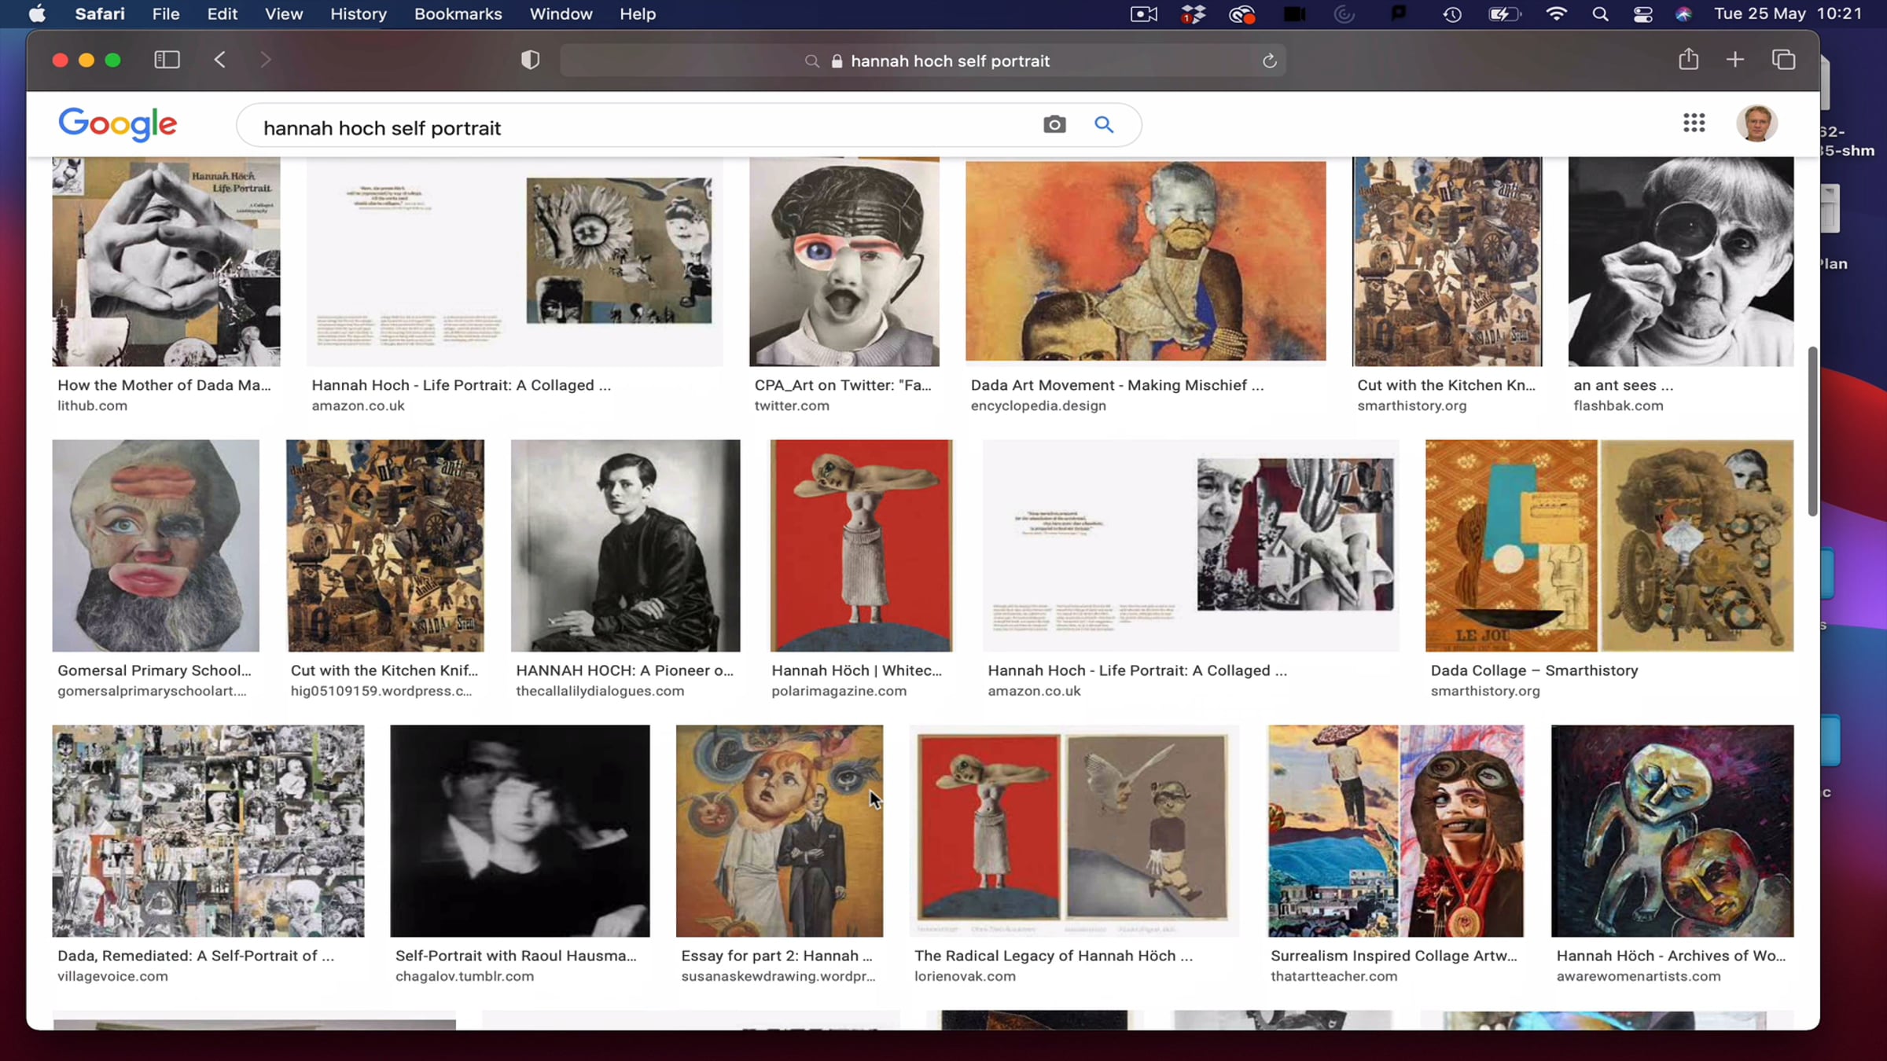The image size is (1887, 1061).
Task: Click the page's vertical scrollbar
Action: pyautogui.click(x=1812, y=432)
